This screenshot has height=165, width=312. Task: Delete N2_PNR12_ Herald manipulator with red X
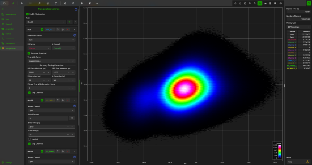click(68, 151)
